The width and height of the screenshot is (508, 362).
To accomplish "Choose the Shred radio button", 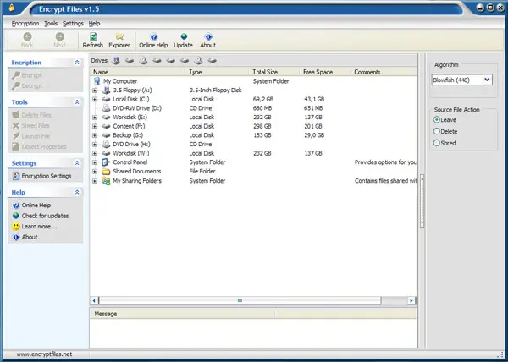I will [x=437, y=143].
